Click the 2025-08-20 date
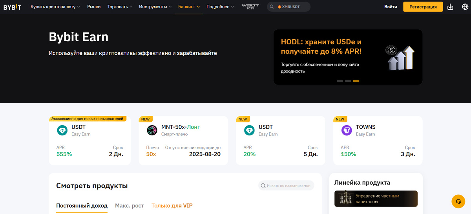Image resolution: width=471 pixels, height=214 pixels. [x=205, y=154]
